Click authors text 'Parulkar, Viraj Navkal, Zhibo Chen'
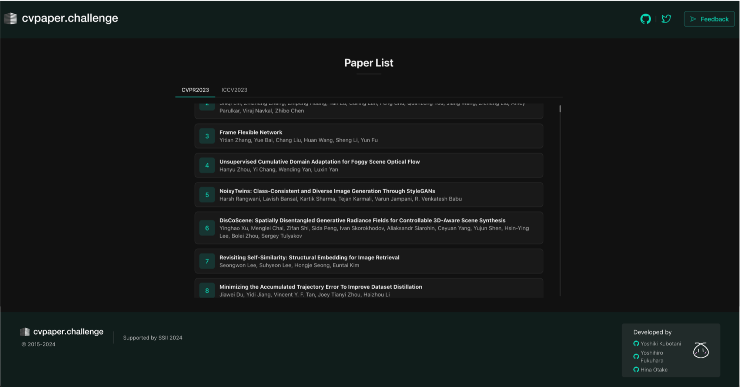Image resolution: width=740 pixels, height=387 pixels. tap(261, 111)
